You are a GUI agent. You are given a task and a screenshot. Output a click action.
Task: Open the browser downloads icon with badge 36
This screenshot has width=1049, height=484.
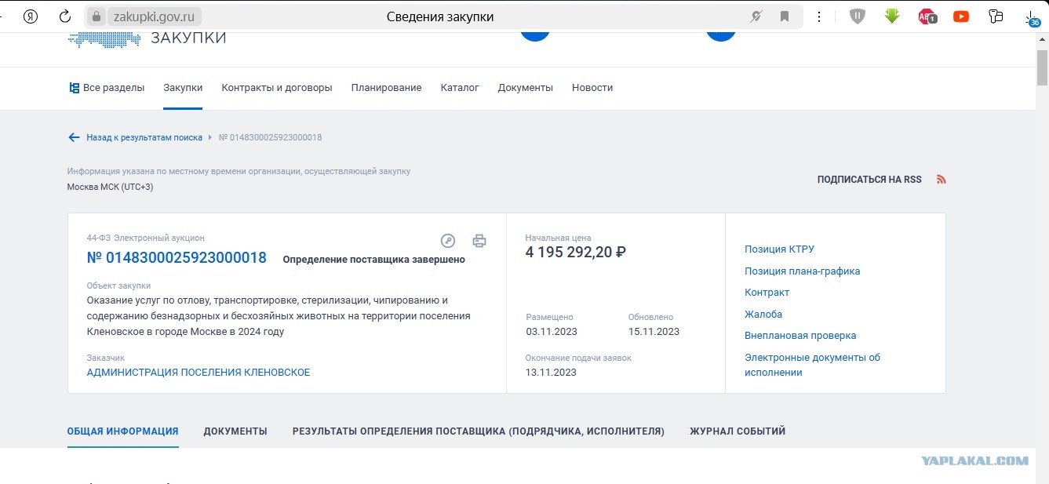pyautogui.click(x=1033, y=18)
